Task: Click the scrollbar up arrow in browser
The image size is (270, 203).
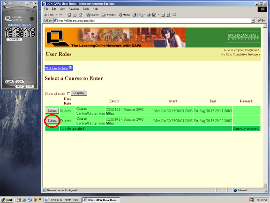Action: [265, 26]
